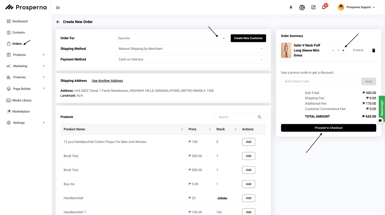This screenshot has height=215, width=385.
Task: Add the ₱25 Handkerchief product
Action: [249, 198]
